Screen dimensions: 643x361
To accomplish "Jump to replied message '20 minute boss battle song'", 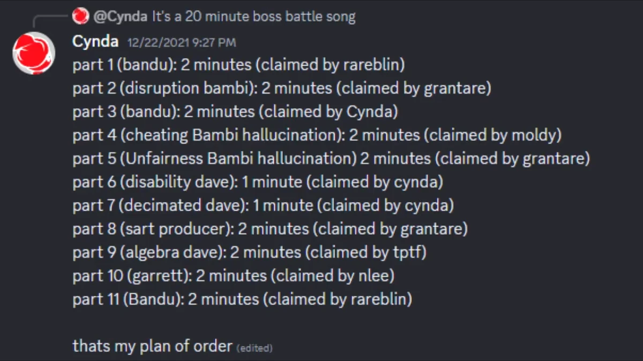I will click(x=253, y=17).
